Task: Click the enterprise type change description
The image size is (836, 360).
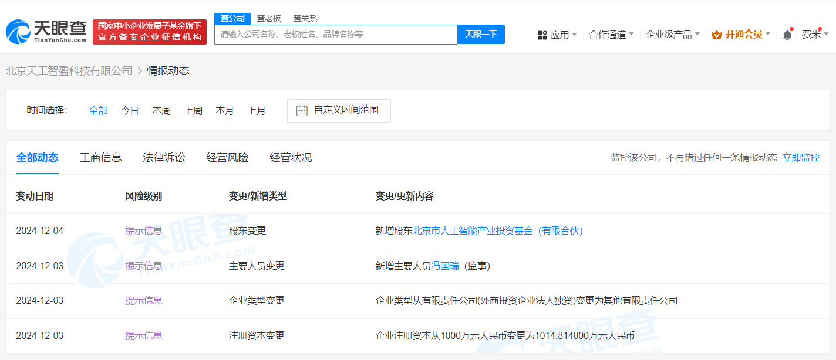Action: pos(527,300)
